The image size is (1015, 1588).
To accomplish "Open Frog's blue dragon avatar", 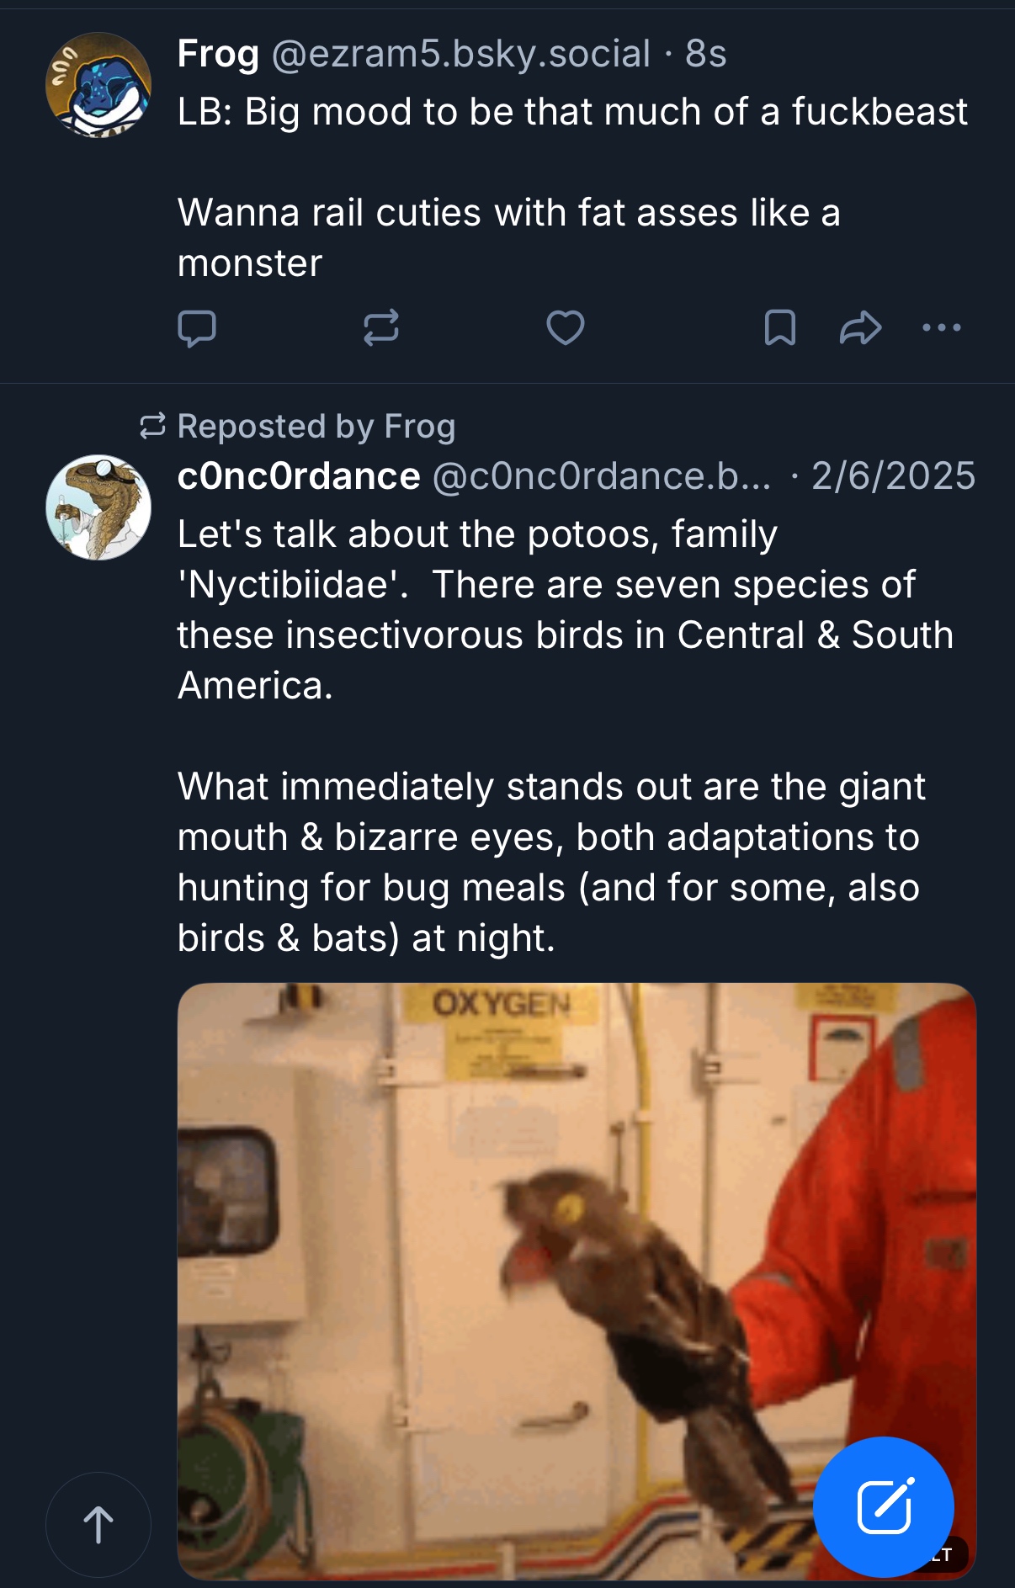I will click(98, 85).
